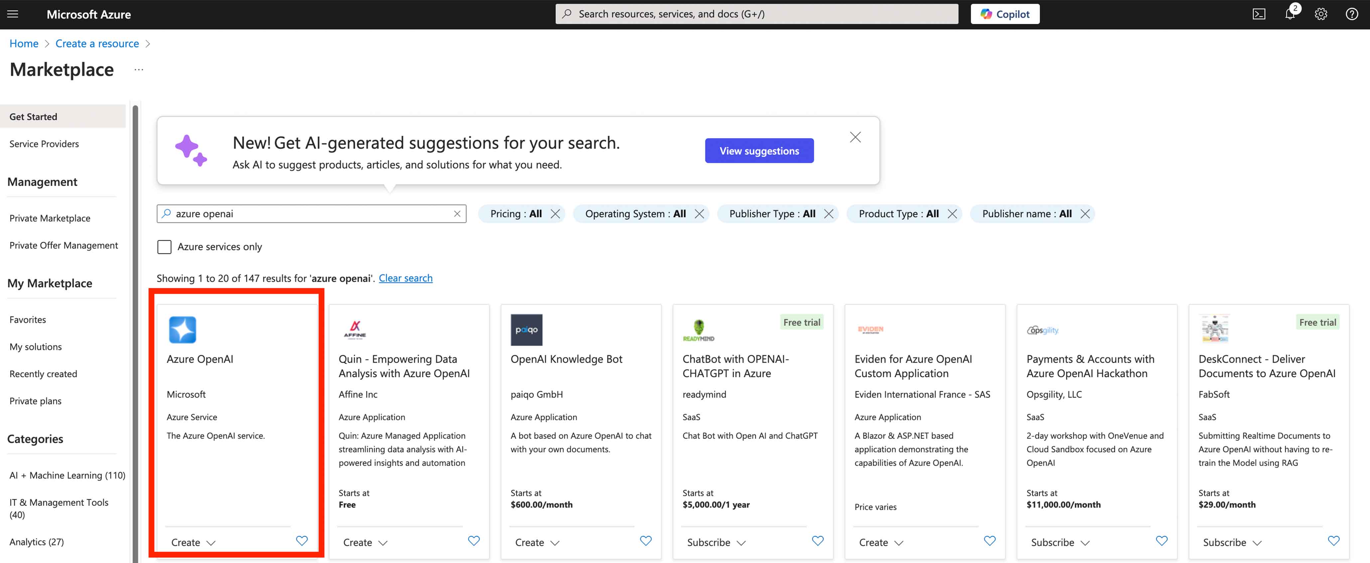Favorite the ChatBot with OPENAI-CHATGPT offer
This screenshot has width=1370, height=563.
[817, 541]
